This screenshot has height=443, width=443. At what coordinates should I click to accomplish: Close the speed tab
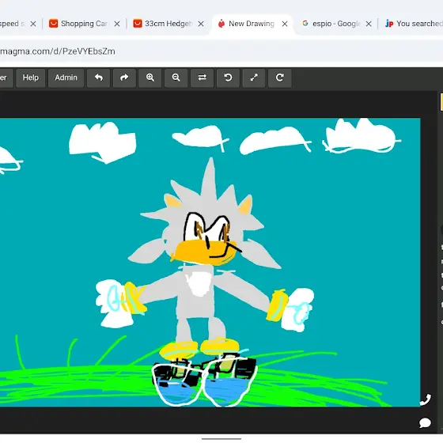point(33,24)
